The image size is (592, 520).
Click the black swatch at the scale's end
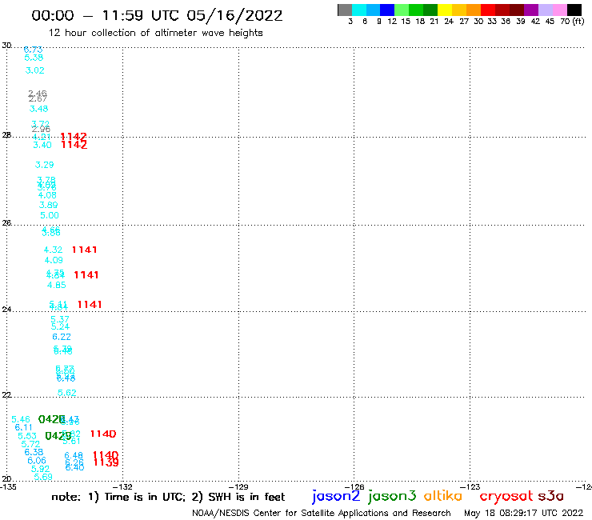pyautogui.click(x=574, y=10)
